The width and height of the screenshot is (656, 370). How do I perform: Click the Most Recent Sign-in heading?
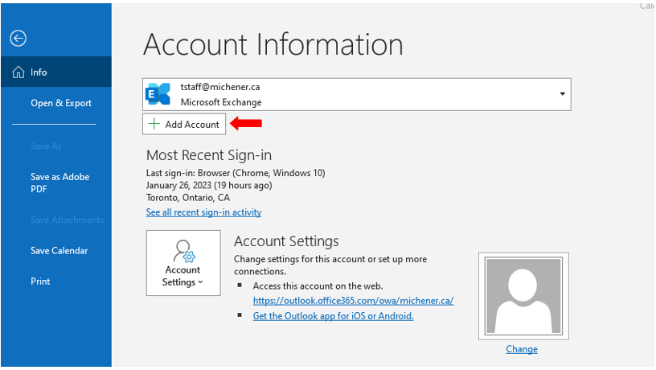click(x=209, y=155)
